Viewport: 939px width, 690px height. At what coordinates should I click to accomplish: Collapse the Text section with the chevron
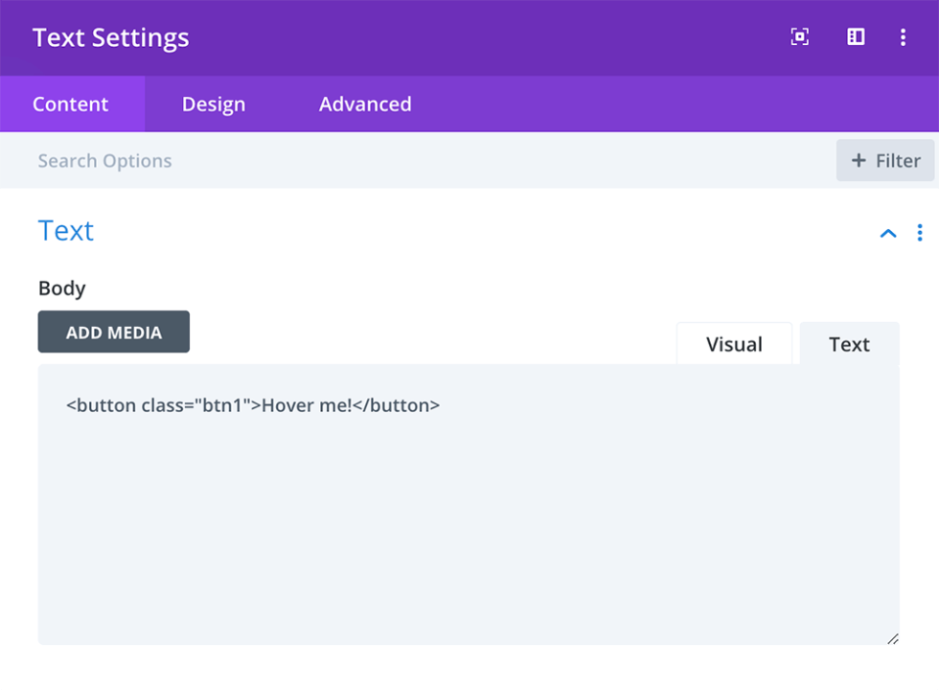click(887, 232)
